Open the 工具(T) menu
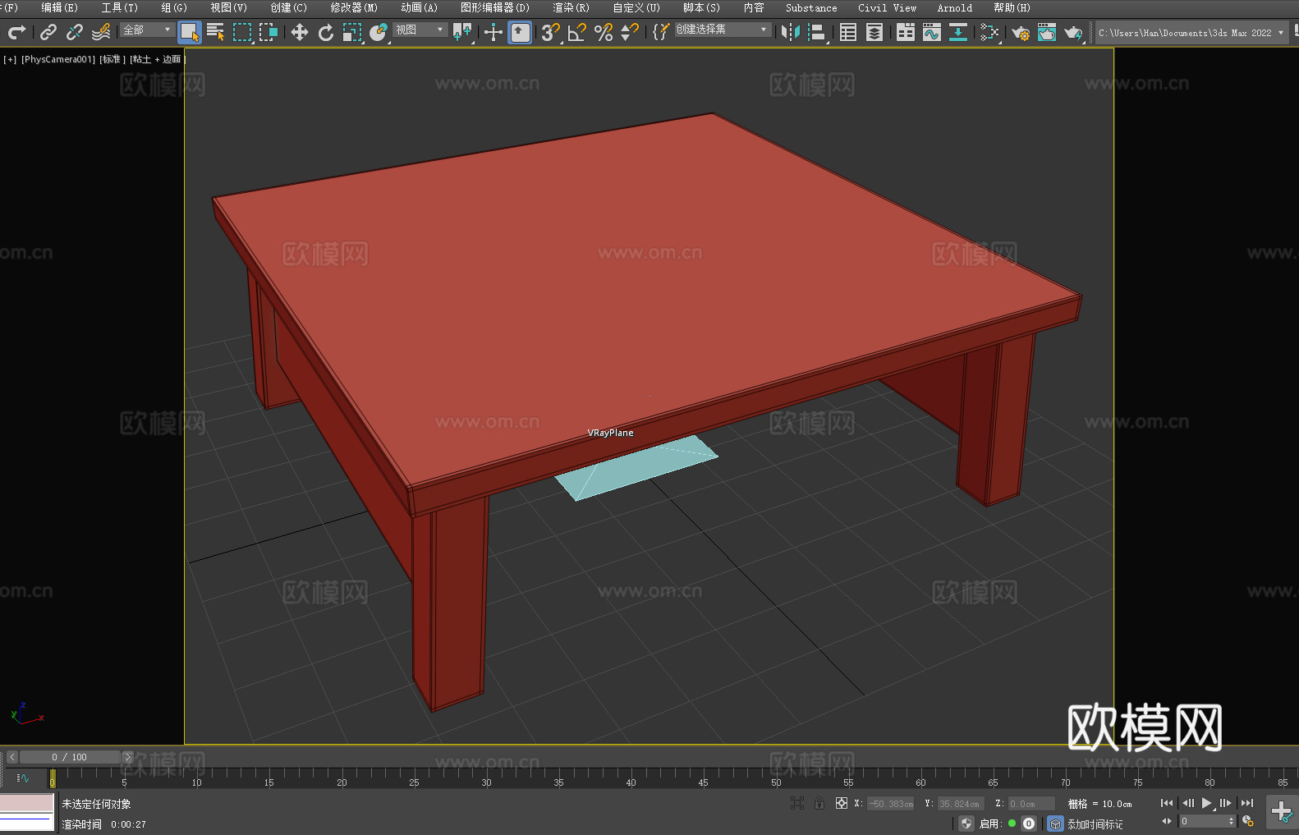The height and width of the screenshot is (835, 1299). pyautogui.click(x=120, y=8)
